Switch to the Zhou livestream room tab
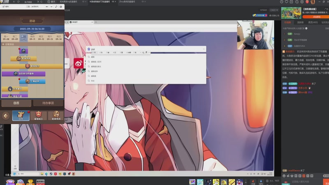The height and width of the screenshot is (185, 329). pyautogui.click(x=127, y=2)
